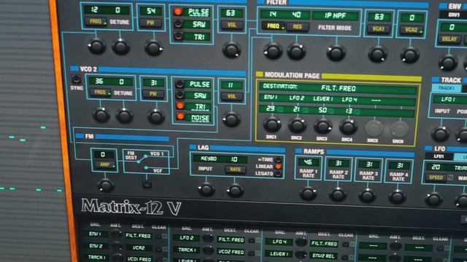Switch to ENV1 tab

pyautogui.click(x=454, y=15)
